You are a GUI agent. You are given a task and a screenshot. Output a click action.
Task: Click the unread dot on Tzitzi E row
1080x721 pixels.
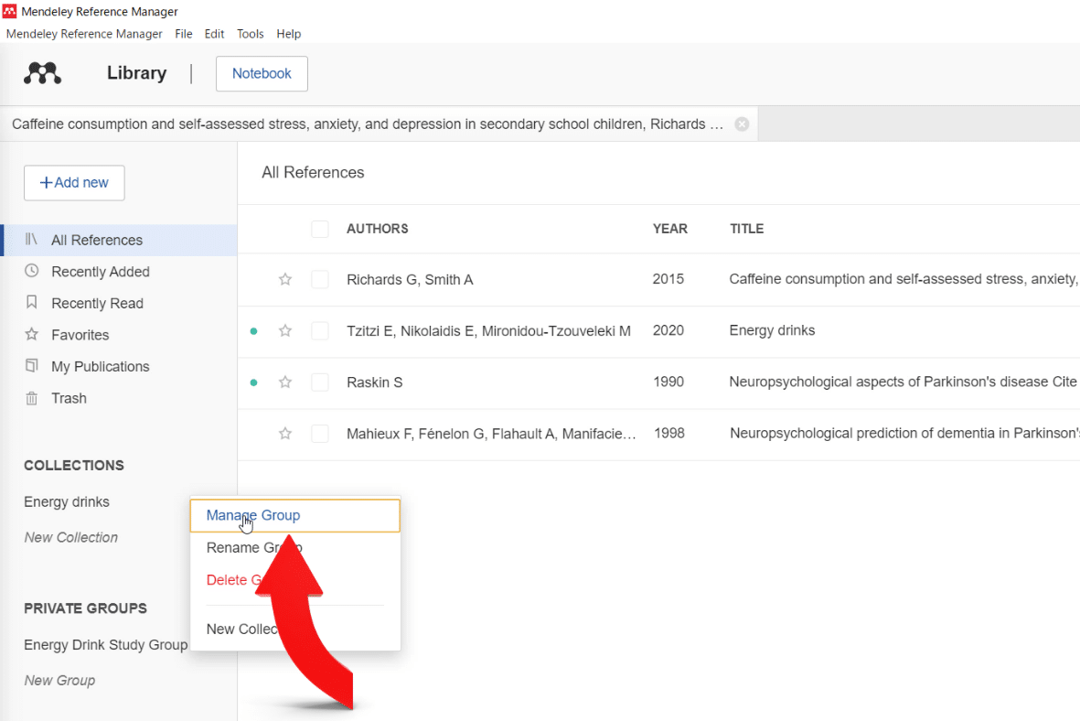pos(254,331)
